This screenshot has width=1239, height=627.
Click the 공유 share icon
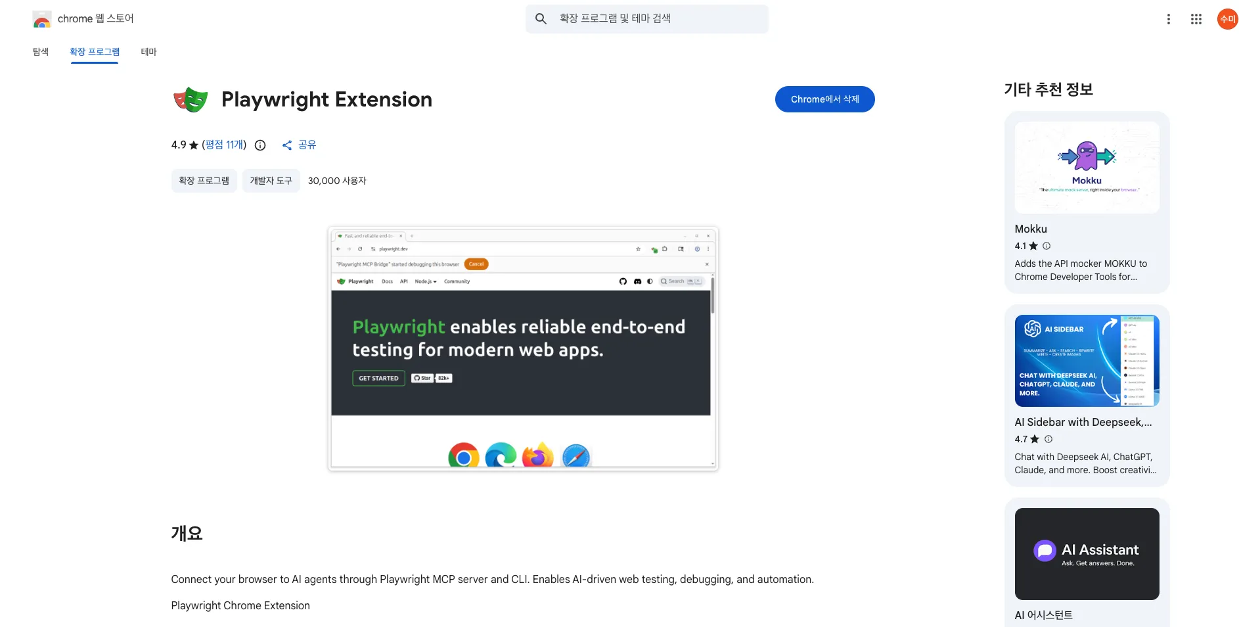click(x=287, y=145)
